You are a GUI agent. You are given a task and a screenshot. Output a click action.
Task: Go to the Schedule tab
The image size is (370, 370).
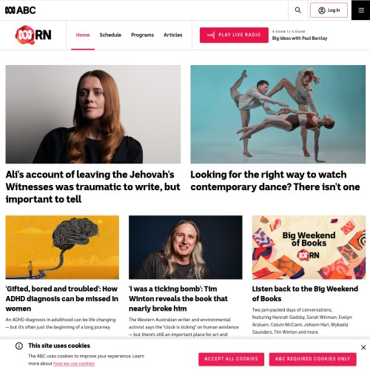pyautogui.click(x=110, y=35)
